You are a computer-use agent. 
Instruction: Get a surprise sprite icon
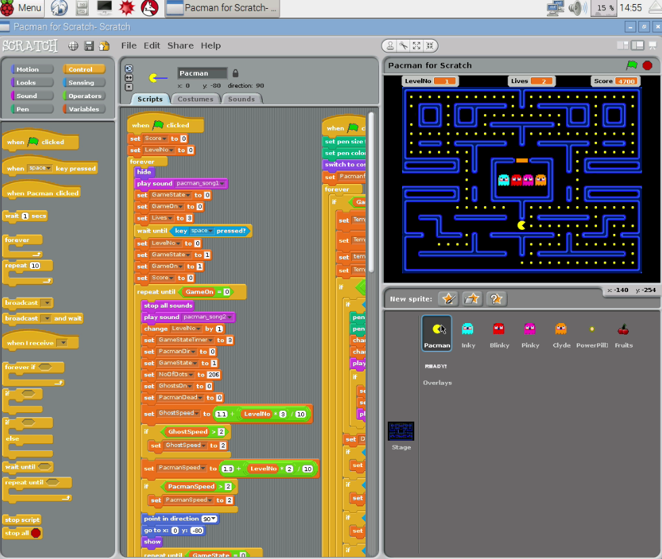coord(496,299)
